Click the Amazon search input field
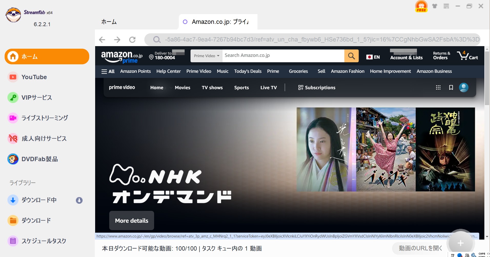 pos(283,56)
